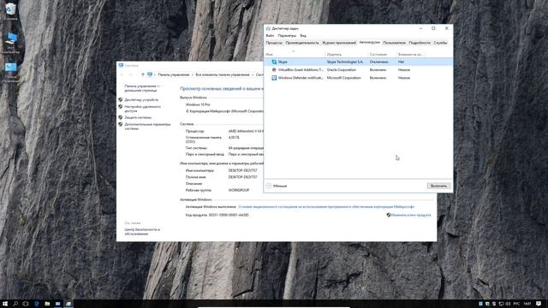
Task: Open Диспетчер устройств link in the System window
Action: tap(141, 100)
